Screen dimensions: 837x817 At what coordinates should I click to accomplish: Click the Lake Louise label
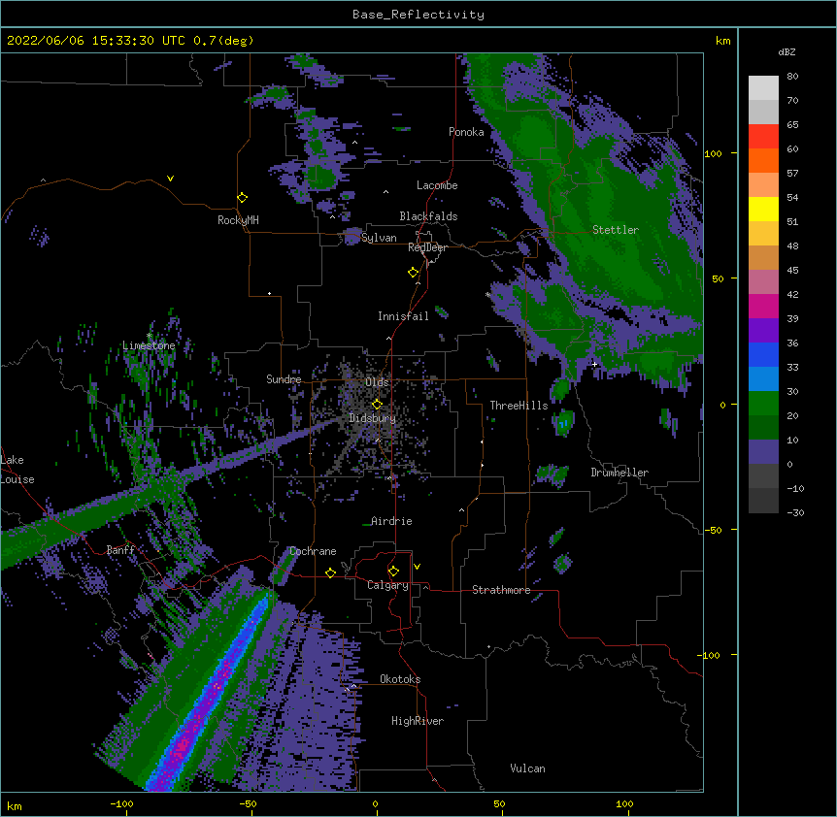pyautogui.click(x=17, y=470)
